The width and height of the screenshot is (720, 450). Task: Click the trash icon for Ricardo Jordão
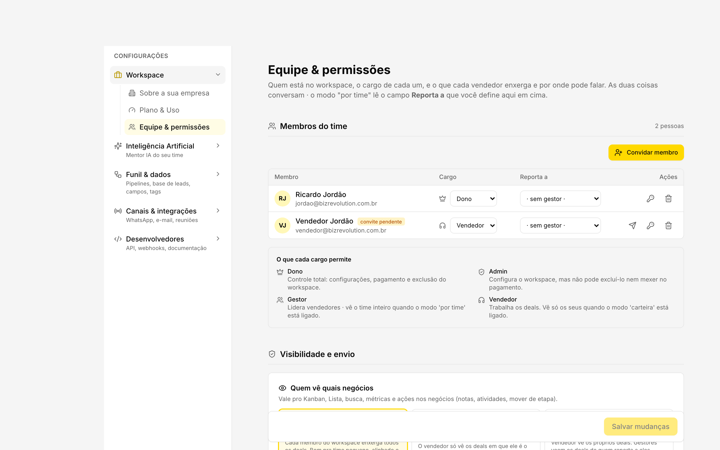click(668, 198)
